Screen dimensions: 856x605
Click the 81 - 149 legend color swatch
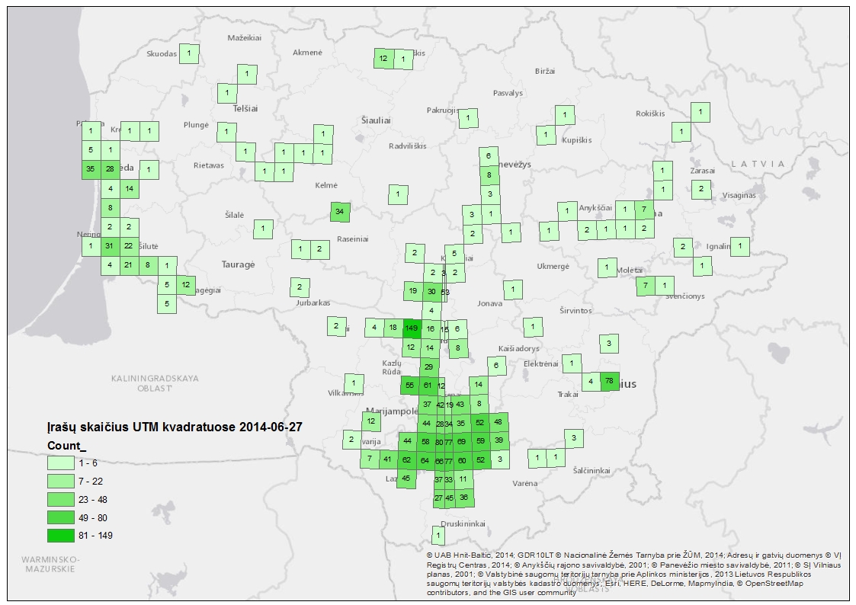point(62,536)
